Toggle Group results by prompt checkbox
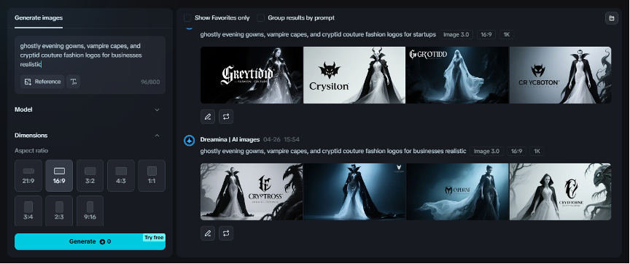 click(261, 18)
